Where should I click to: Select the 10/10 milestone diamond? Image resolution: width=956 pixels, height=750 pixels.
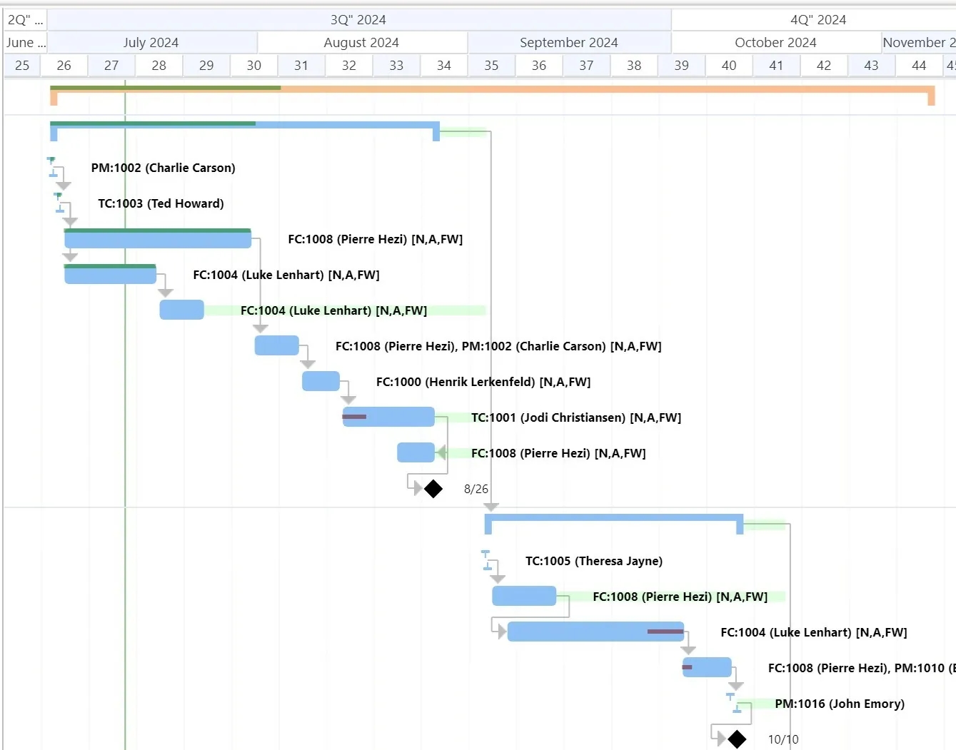(x=738, y=739)
